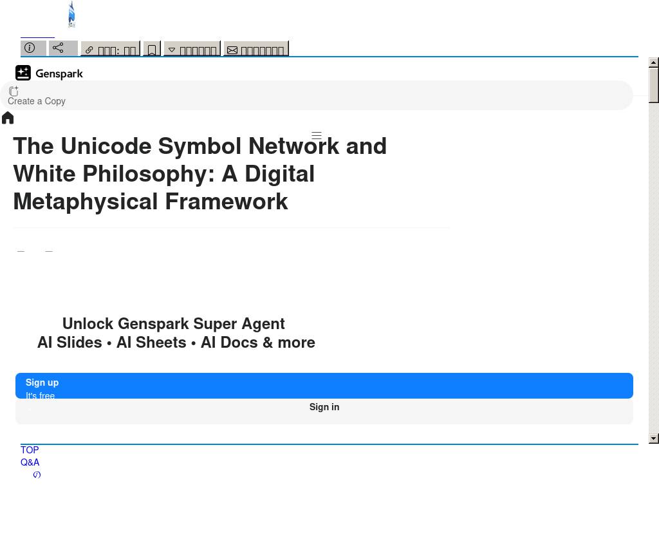This screenshot has width=659, height=539.
Task: Click the scrollbar up arrow
Action: [x=654, y=62]
